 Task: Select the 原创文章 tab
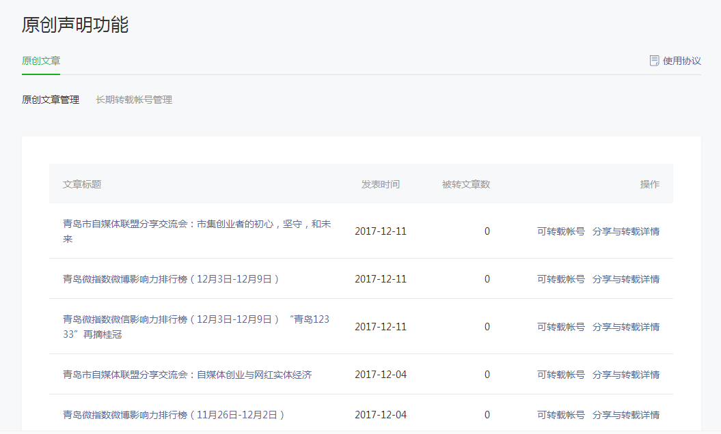pos(41,61)
